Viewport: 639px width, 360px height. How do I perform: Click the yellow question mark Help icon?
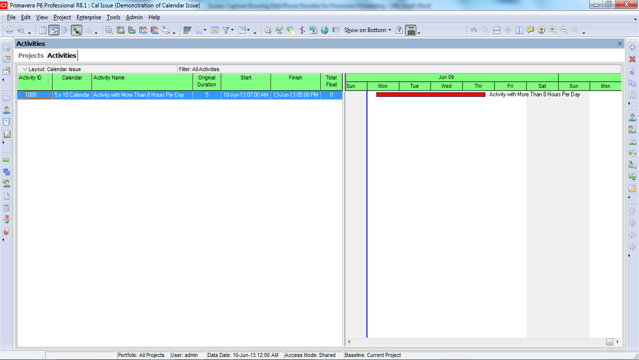click(x=542, y=30)
